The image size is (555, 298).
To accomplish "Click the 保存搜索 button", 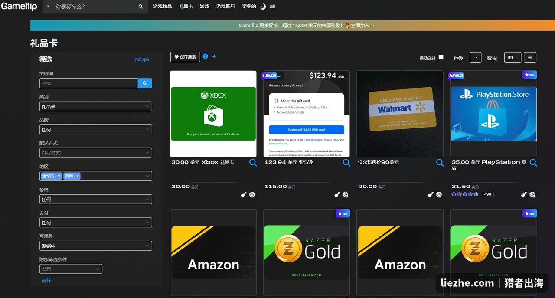I will (185, 57).
